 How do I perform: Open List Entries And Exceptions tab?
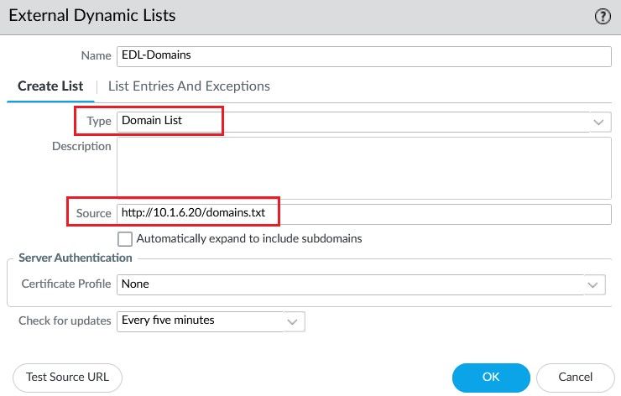[189, 86]
